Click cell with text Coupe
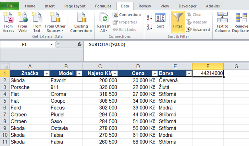Viewport: 249px width, 146px height. click(66, 101)
